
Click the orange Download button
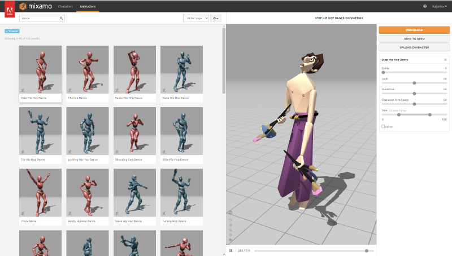coord(414,30)
